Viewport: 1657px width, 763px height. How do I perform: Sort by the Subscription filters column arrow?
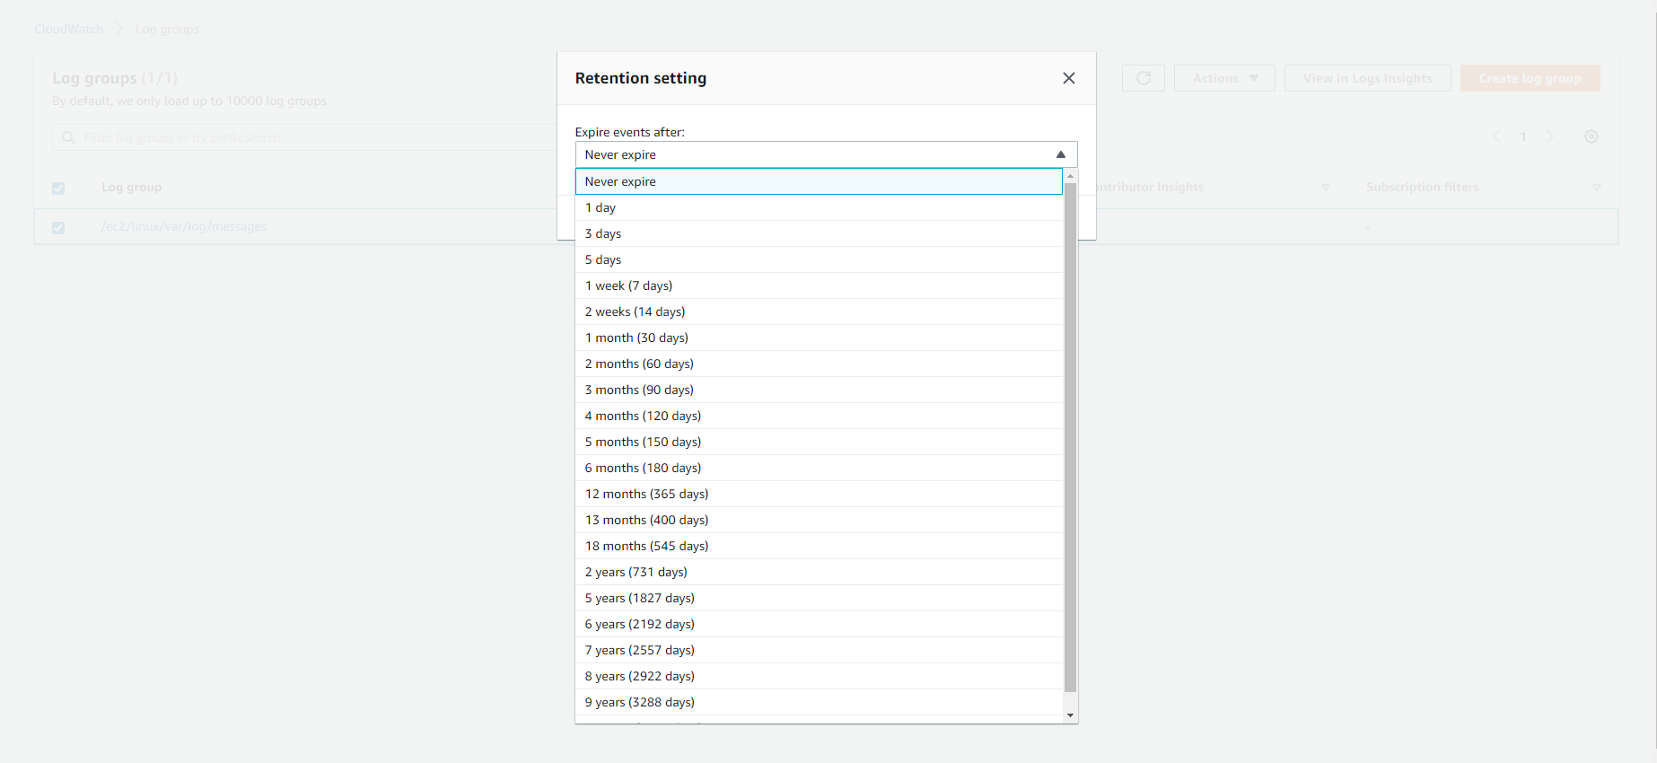click(1596, 188)
